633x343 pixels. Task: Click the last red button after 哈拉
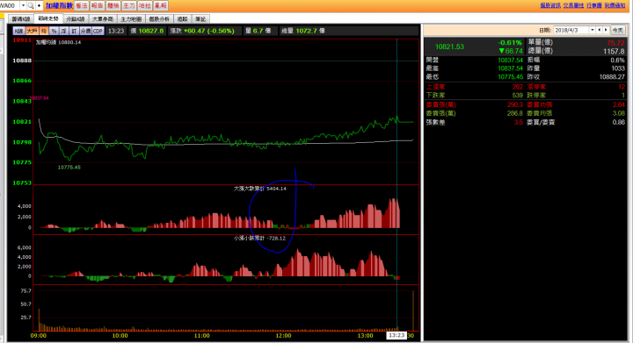pos(160,5)
